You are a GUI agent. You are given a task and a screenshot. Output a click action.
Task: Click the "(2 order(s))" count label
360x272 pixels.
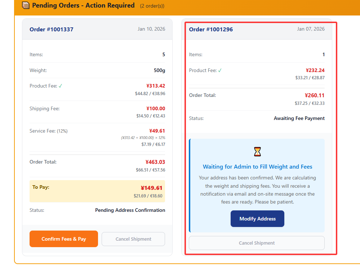pyautogui.click(x=152, y=6)
